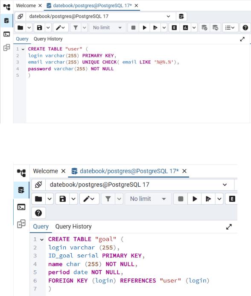Switch to Welcome tab in lower panel
This screenshot has height=296, width=251.
click(x=45, y=171)
